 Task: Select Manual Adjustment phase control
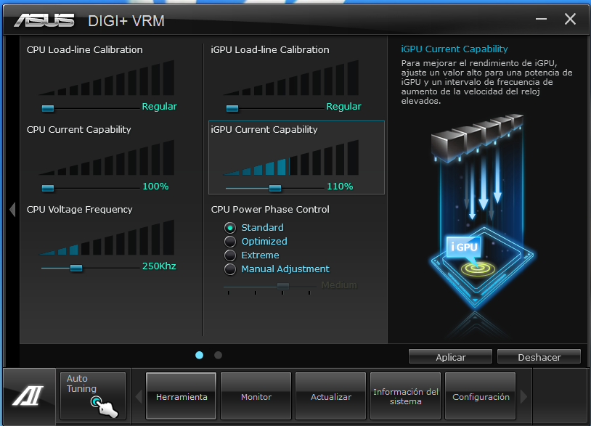(230, 269)
